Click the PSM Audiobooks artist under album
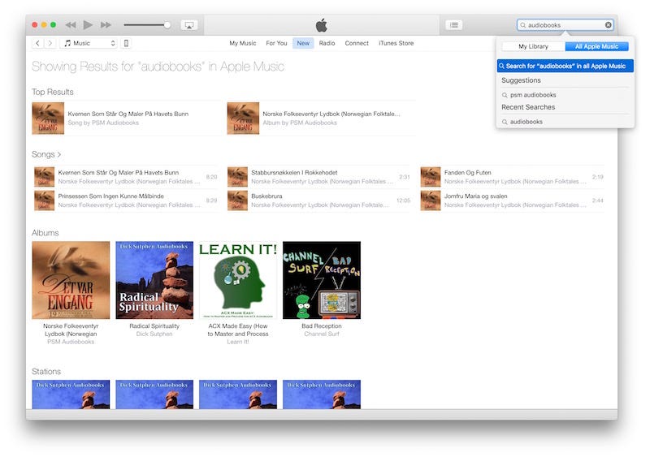Image resolution: width=650 pixels, height=457 pixels. tap(71, 342)
